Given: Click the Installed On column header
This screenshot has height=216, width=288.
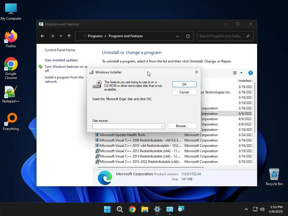Looking at the screenshot, I should pos(245,81).
